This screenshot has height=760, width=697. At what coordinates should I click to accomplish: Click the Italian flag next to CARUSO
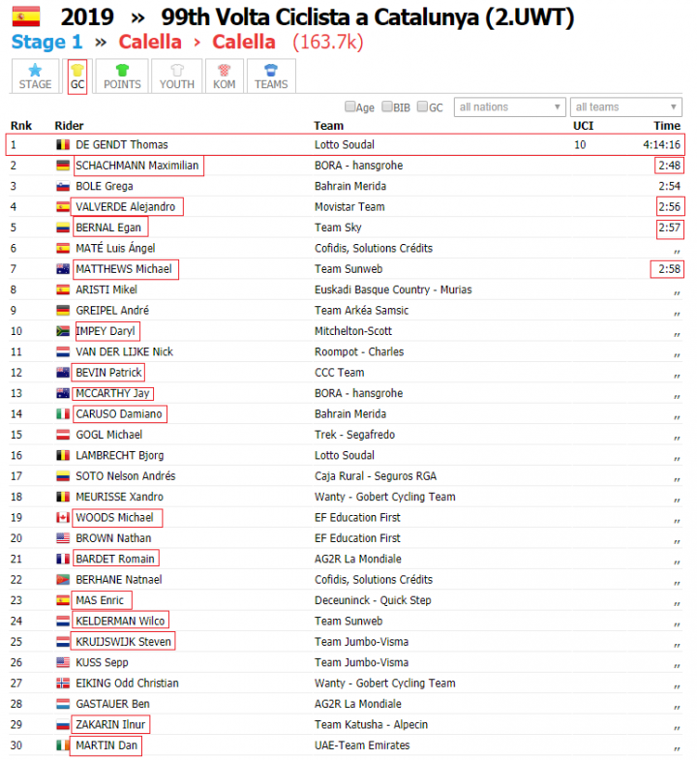(x=63, y=414)
